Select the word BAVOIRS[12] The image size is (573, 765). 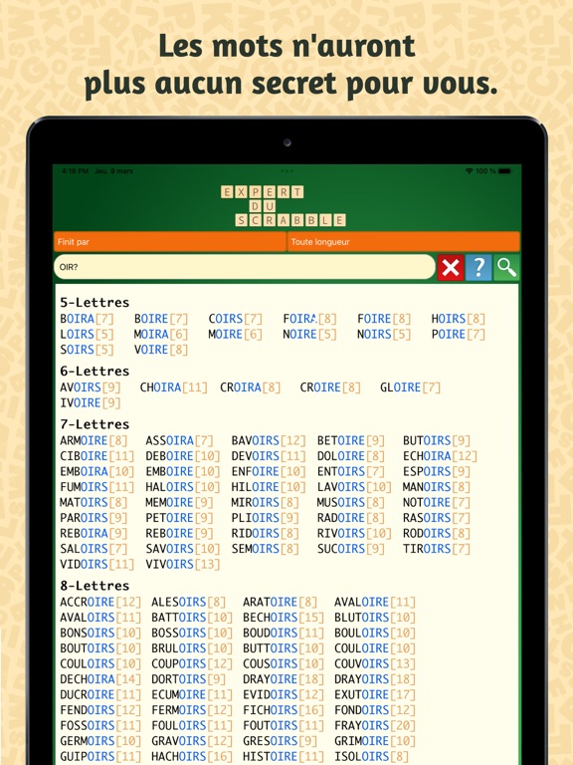269,440
